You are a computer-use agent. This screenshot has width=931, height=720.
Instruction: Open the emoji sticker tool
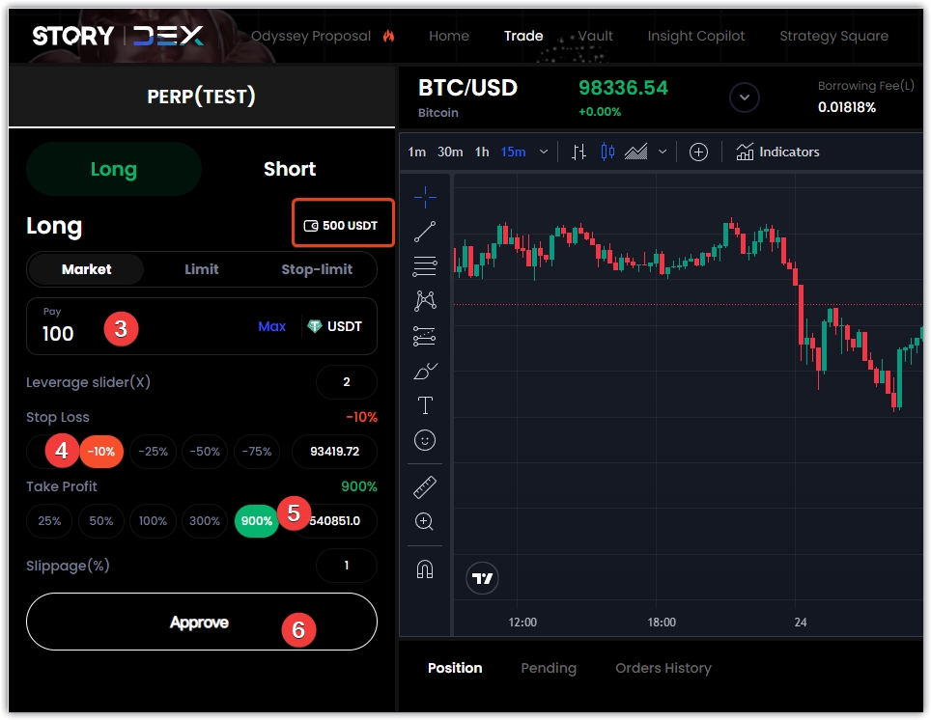pos(425,440)
